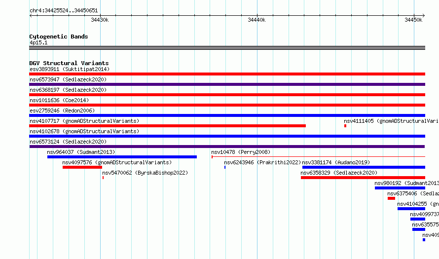Open the nsv6243946 (Prakrithi2022) label
The height and width of the screenshot is (259, 439).
click(262, 162)
